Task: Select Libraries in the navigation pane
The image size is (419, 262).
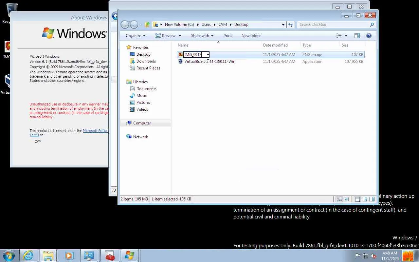Action: [x=140, y=82]
